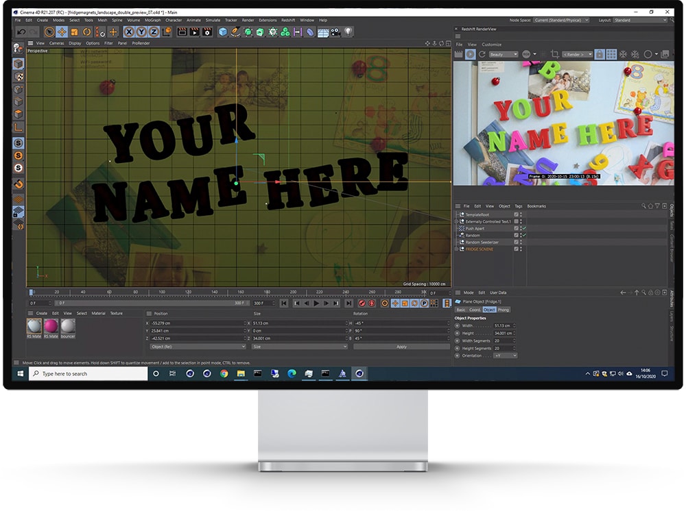This screenshot has height=511, width=686.
Task: Toggle Y axis lock
Action: pos(141,32)
